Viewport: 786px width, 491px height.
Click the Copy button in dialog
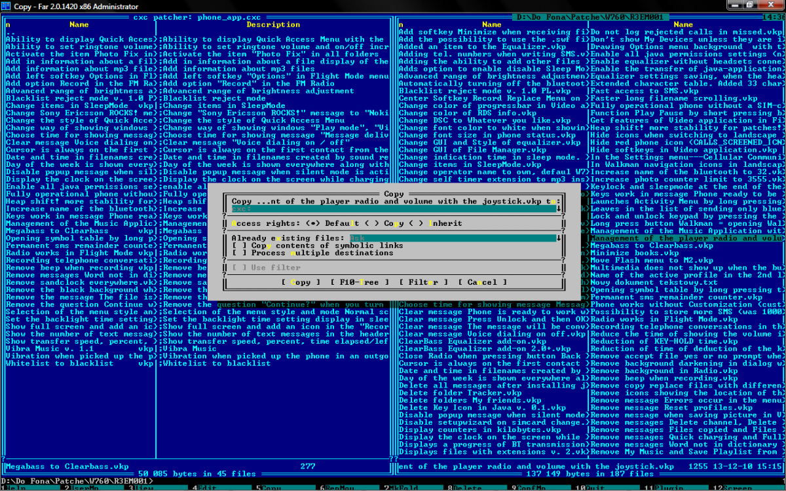pos(301,283)
